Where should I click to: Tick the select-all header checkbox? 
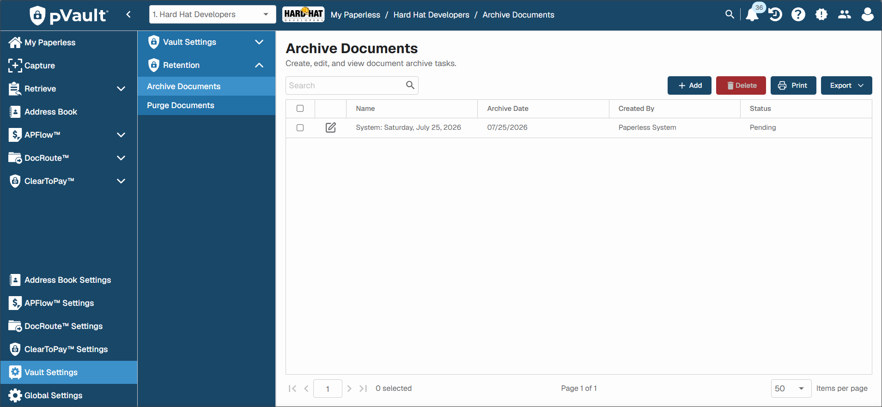[x=300, y=109]
